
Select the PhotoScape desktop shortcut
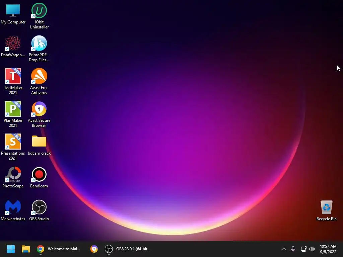tap(13, 177)
